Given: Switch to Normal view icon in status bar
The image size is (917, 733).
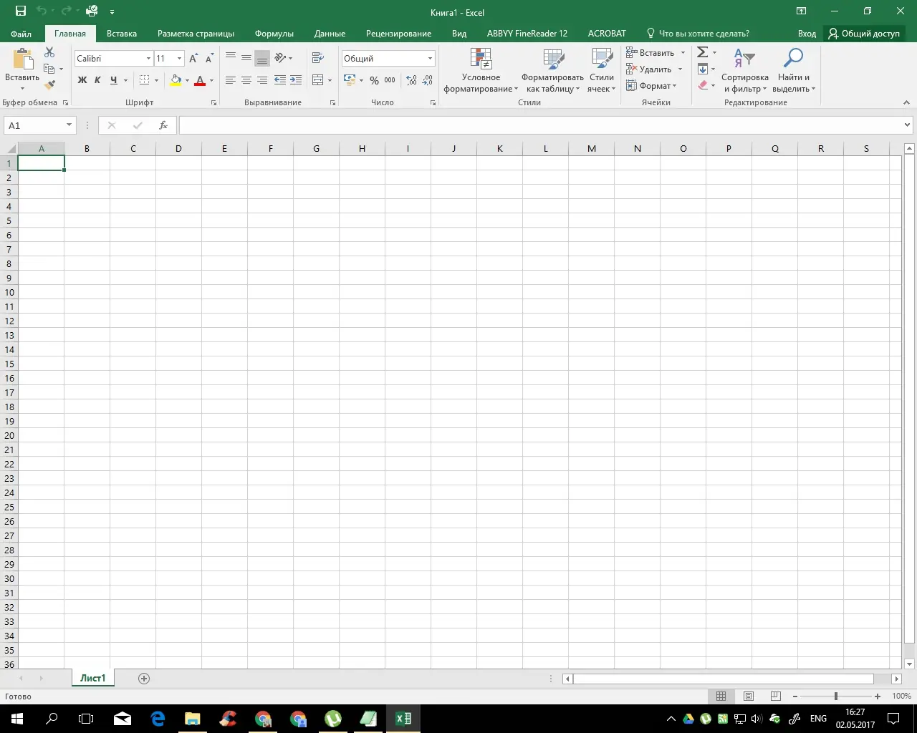Looking at the screenshot, I should tap(721, 696).
